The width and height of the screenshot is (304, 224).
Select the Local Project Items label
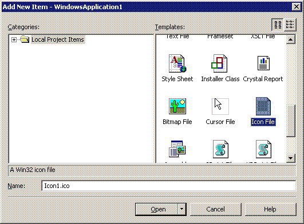click(x=58, y=39)
